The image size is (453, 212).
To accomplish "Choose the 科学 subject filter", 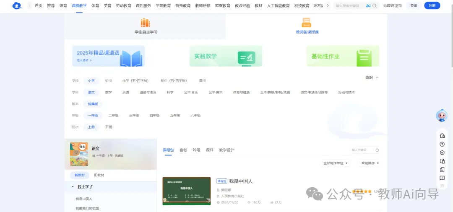I will pos(170,92).
